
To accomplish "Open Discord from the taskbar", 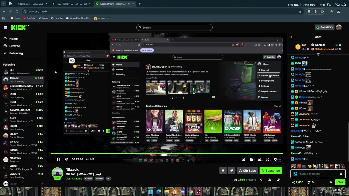I will (x=183, y=192).
